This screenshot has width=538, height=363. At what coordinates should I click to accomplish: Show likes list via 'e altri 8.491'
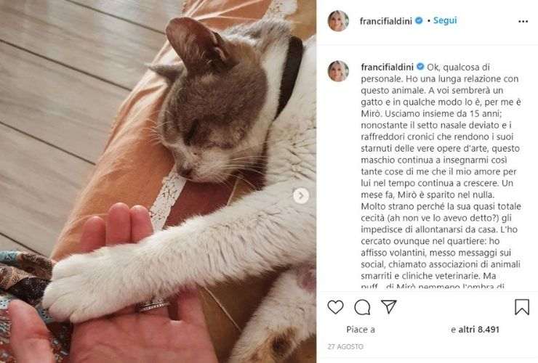tap(475, 330)
